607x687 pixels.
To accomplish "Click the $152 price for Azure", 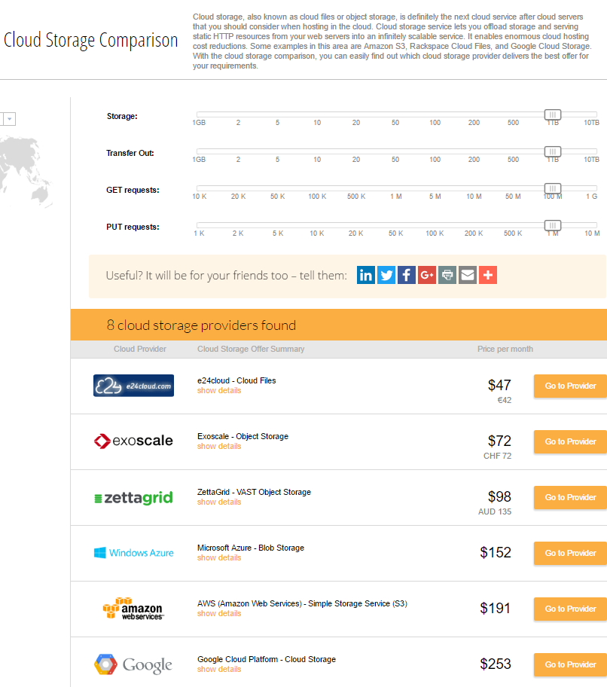I will [496, 552].
